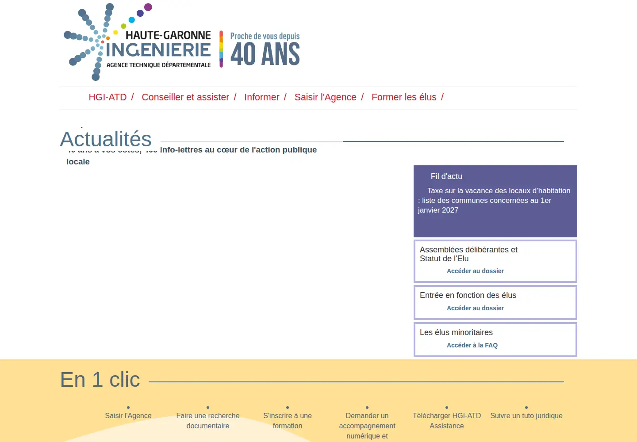This screenshot has width=637, height=442.
Task: Click Télécharger HGI-ATD Assistance shortcut
Action: [x=447, y=421]
